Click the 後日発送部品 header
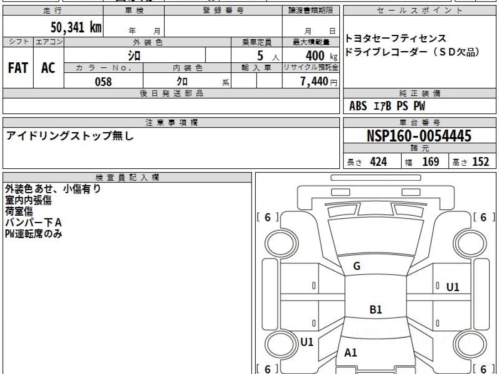Image resolution: width=499 pixels, height=374 pixels. [171, 93]
